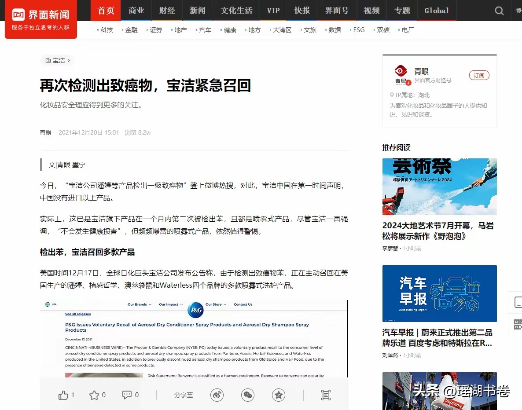522x410 pixels.
Task: Open the 视频 menu
Action: pos(371,11)
